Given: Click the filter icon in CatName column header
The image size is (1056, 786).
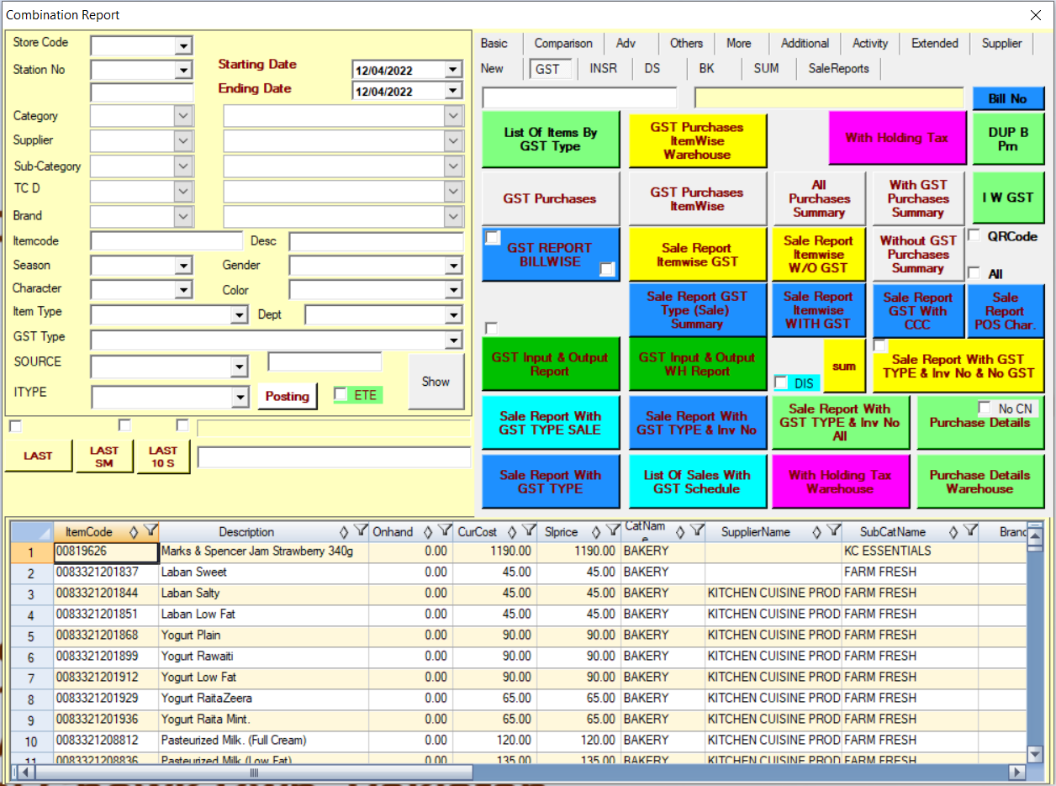Looking at the screenshot, I should pyautogui.click(x=696, y=530).
